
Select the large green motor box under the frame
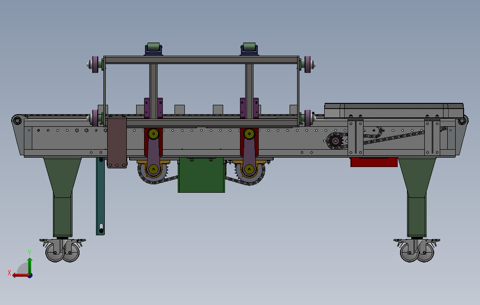202,175
